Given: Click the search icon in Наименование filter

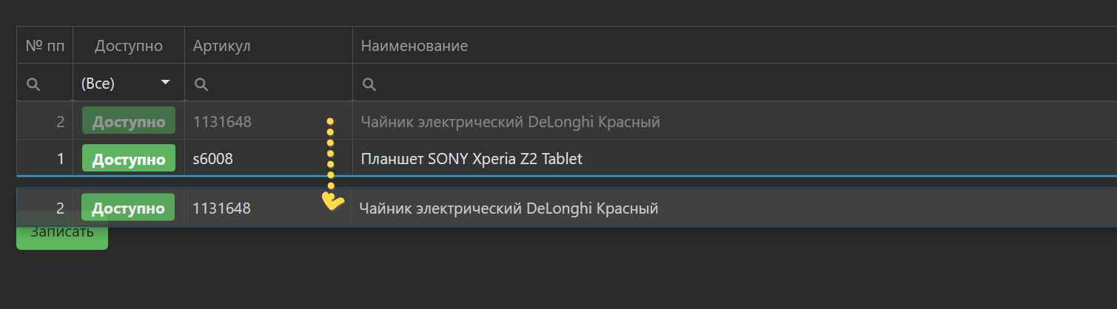Looking at the screenshot, I should pos(369,84).
